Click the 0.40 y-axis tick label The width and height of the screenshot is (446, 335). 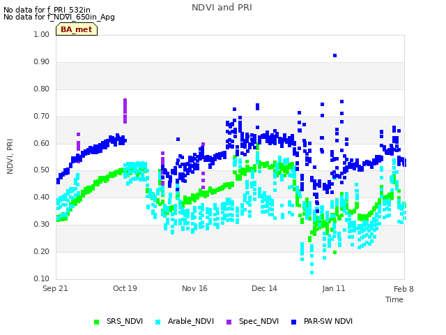42,197
